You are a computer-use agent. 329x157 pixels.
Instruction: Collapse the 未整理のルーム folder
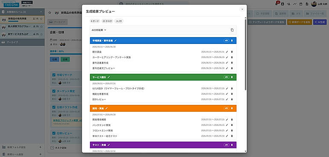[x=41, y=12]
